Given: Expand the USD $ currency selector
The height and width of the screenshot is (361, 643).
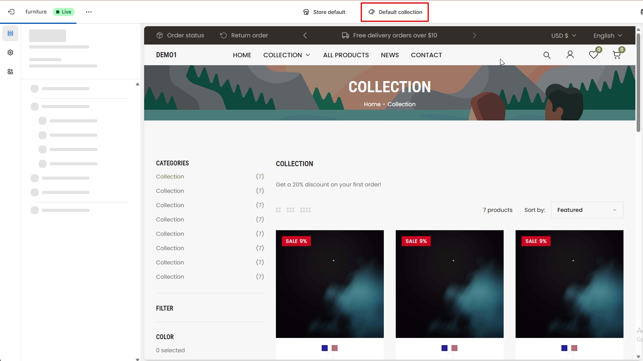Looking at the screenshot, I should pyautogui.click(x=563, y=35).
